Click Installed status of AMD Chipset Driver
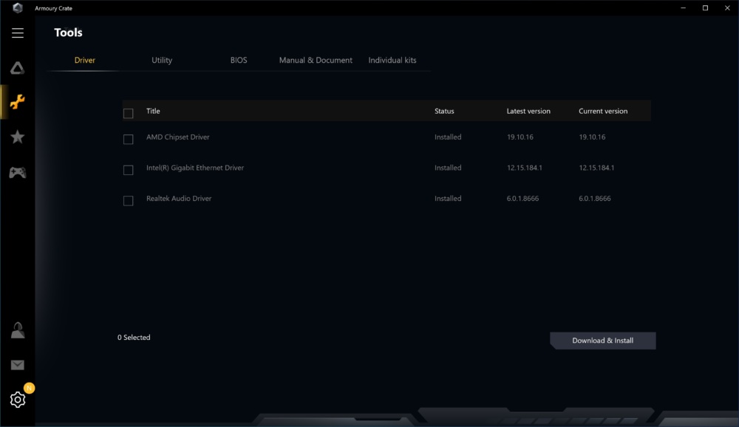This screenshot has width=739, height=427. click(x=448, y=137)
